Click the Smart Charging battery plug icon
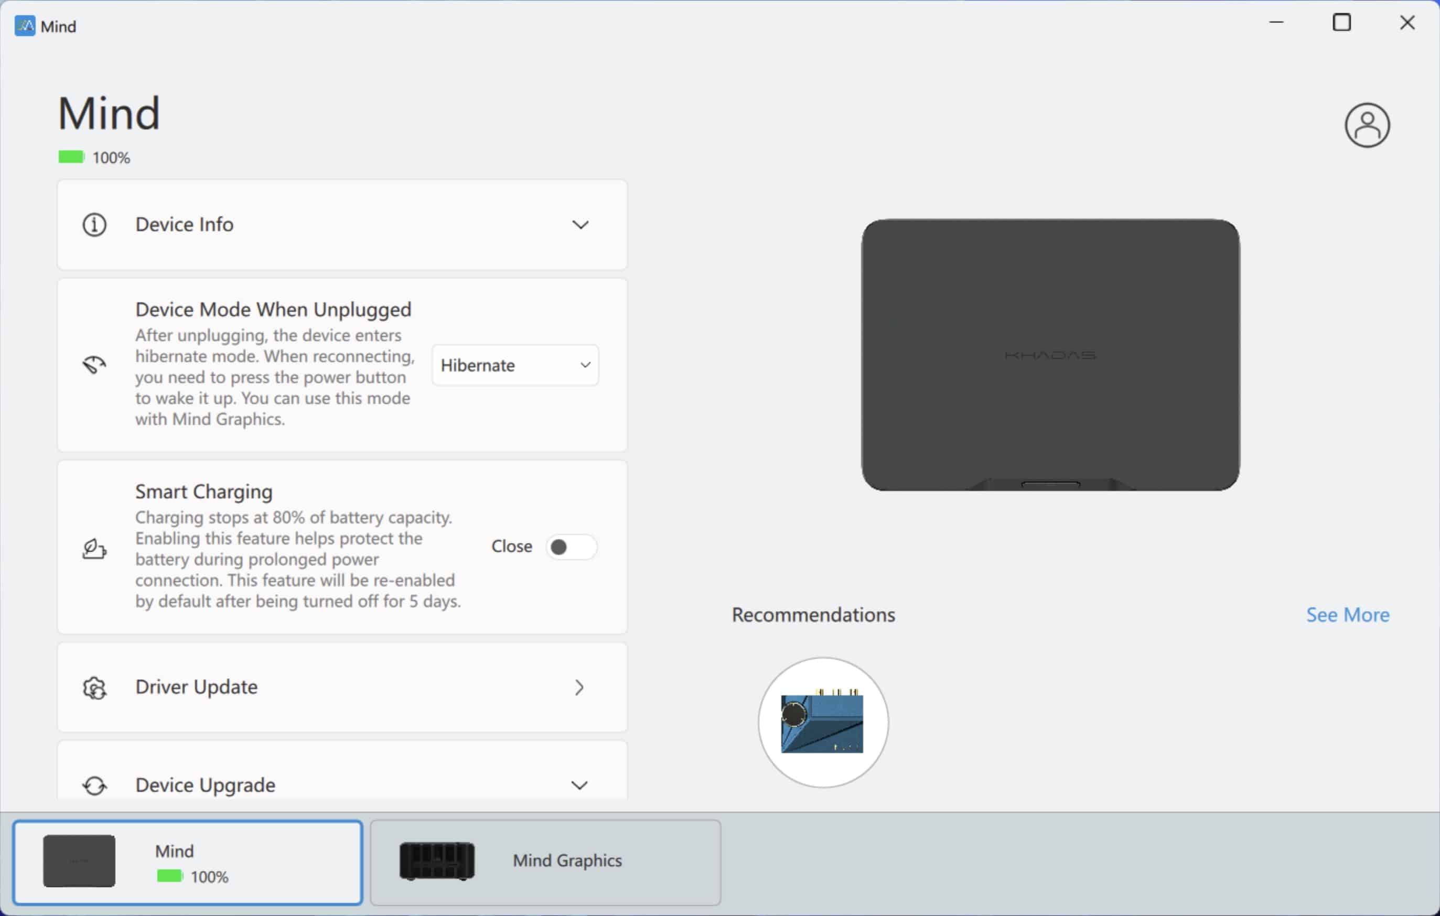 click(94, 548)
